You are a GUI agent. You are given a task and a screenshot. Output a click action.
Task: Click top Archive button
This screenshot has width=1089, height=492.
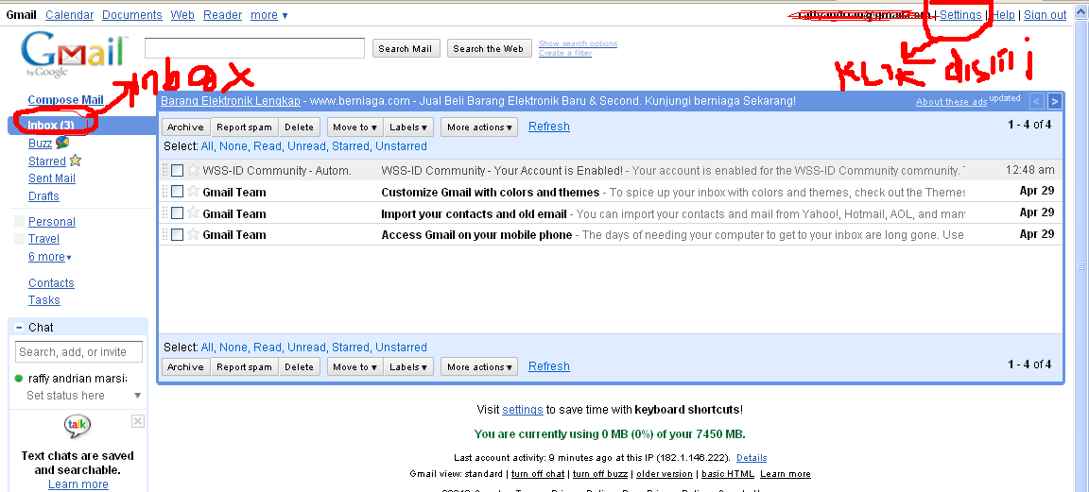185,127
